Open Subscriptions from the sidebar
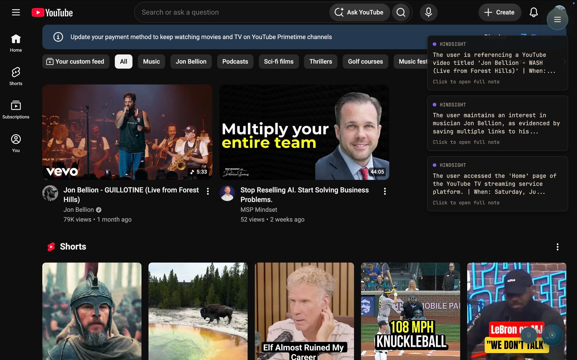 [16, 110]
